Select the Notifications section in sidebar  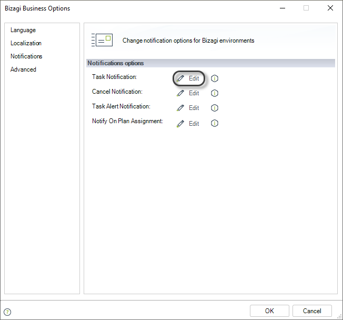pos(26,56)
